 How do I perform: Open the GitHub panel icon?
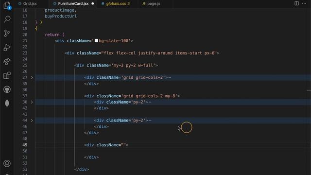pyautogui.click(x=7, y=89)
